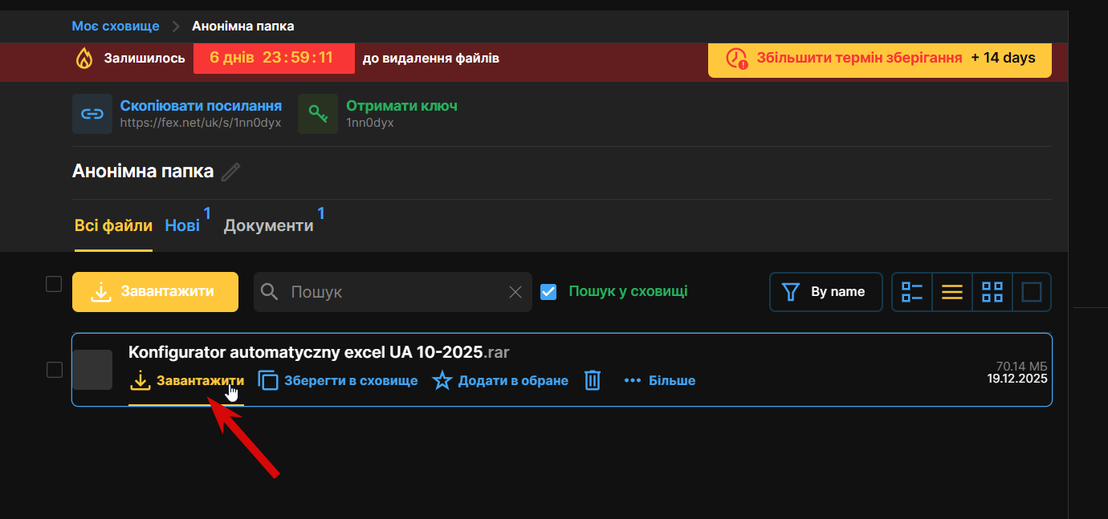
Task: Click Завантажити download link under file name
Action: [x=186, y=381]
